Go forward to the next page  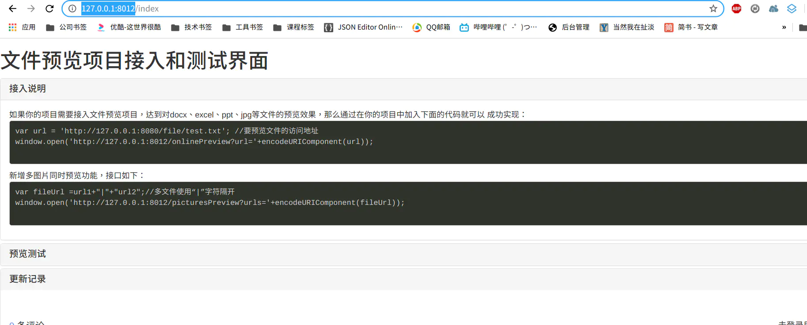(x=31, y=8)
